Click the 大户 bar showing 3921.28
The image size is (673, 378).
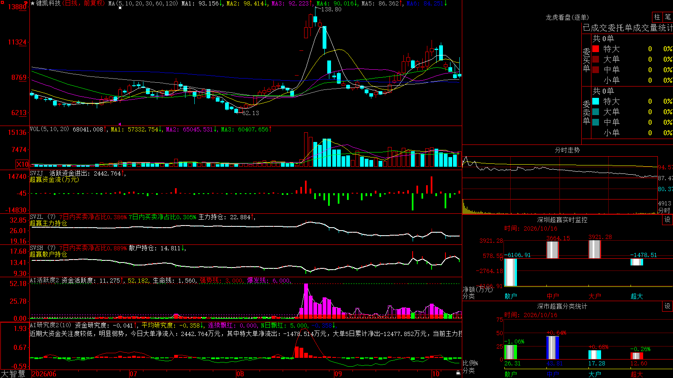(595, 249)
